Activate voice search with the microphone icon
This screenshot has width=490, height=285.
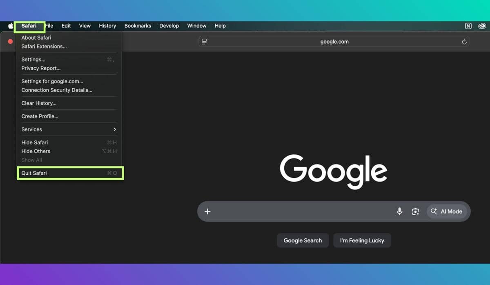[x=399, y=212]
